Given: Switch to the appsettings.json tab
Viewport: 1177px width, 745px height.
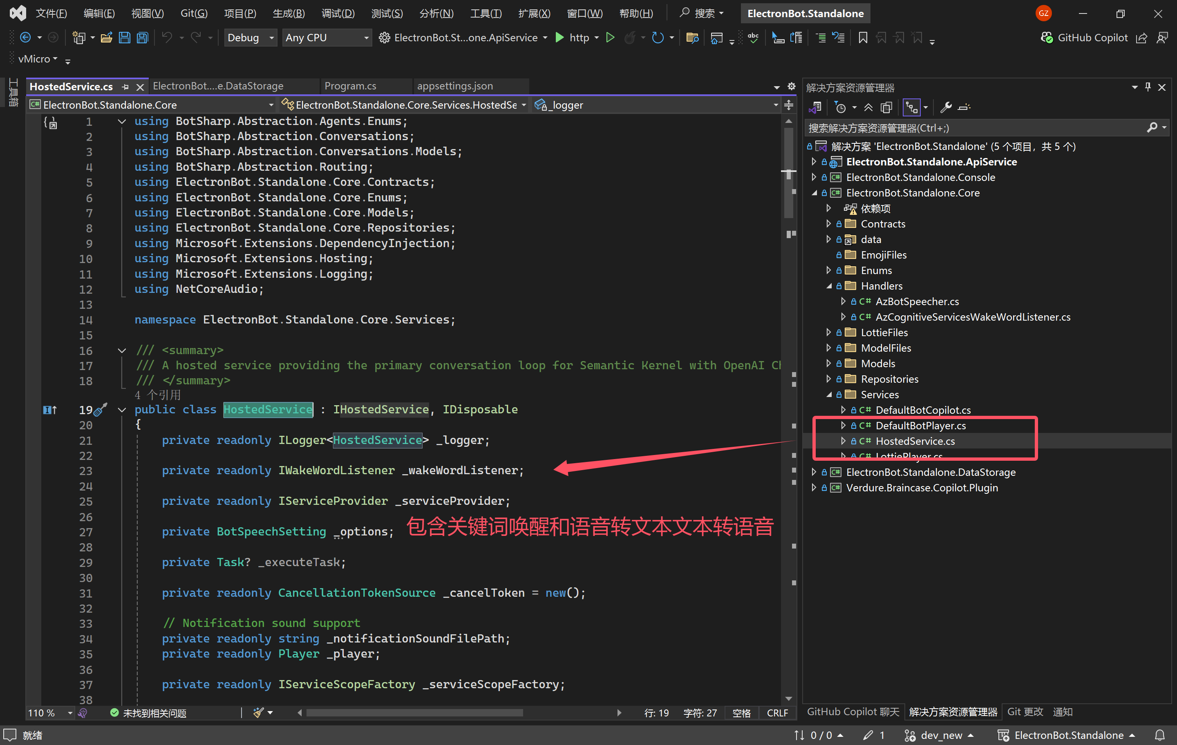Looking at the screenshot, I should point(454,86).
